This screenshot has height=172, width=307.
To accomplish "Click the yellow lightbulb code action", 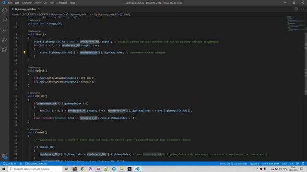I will [x=24, y=52].
